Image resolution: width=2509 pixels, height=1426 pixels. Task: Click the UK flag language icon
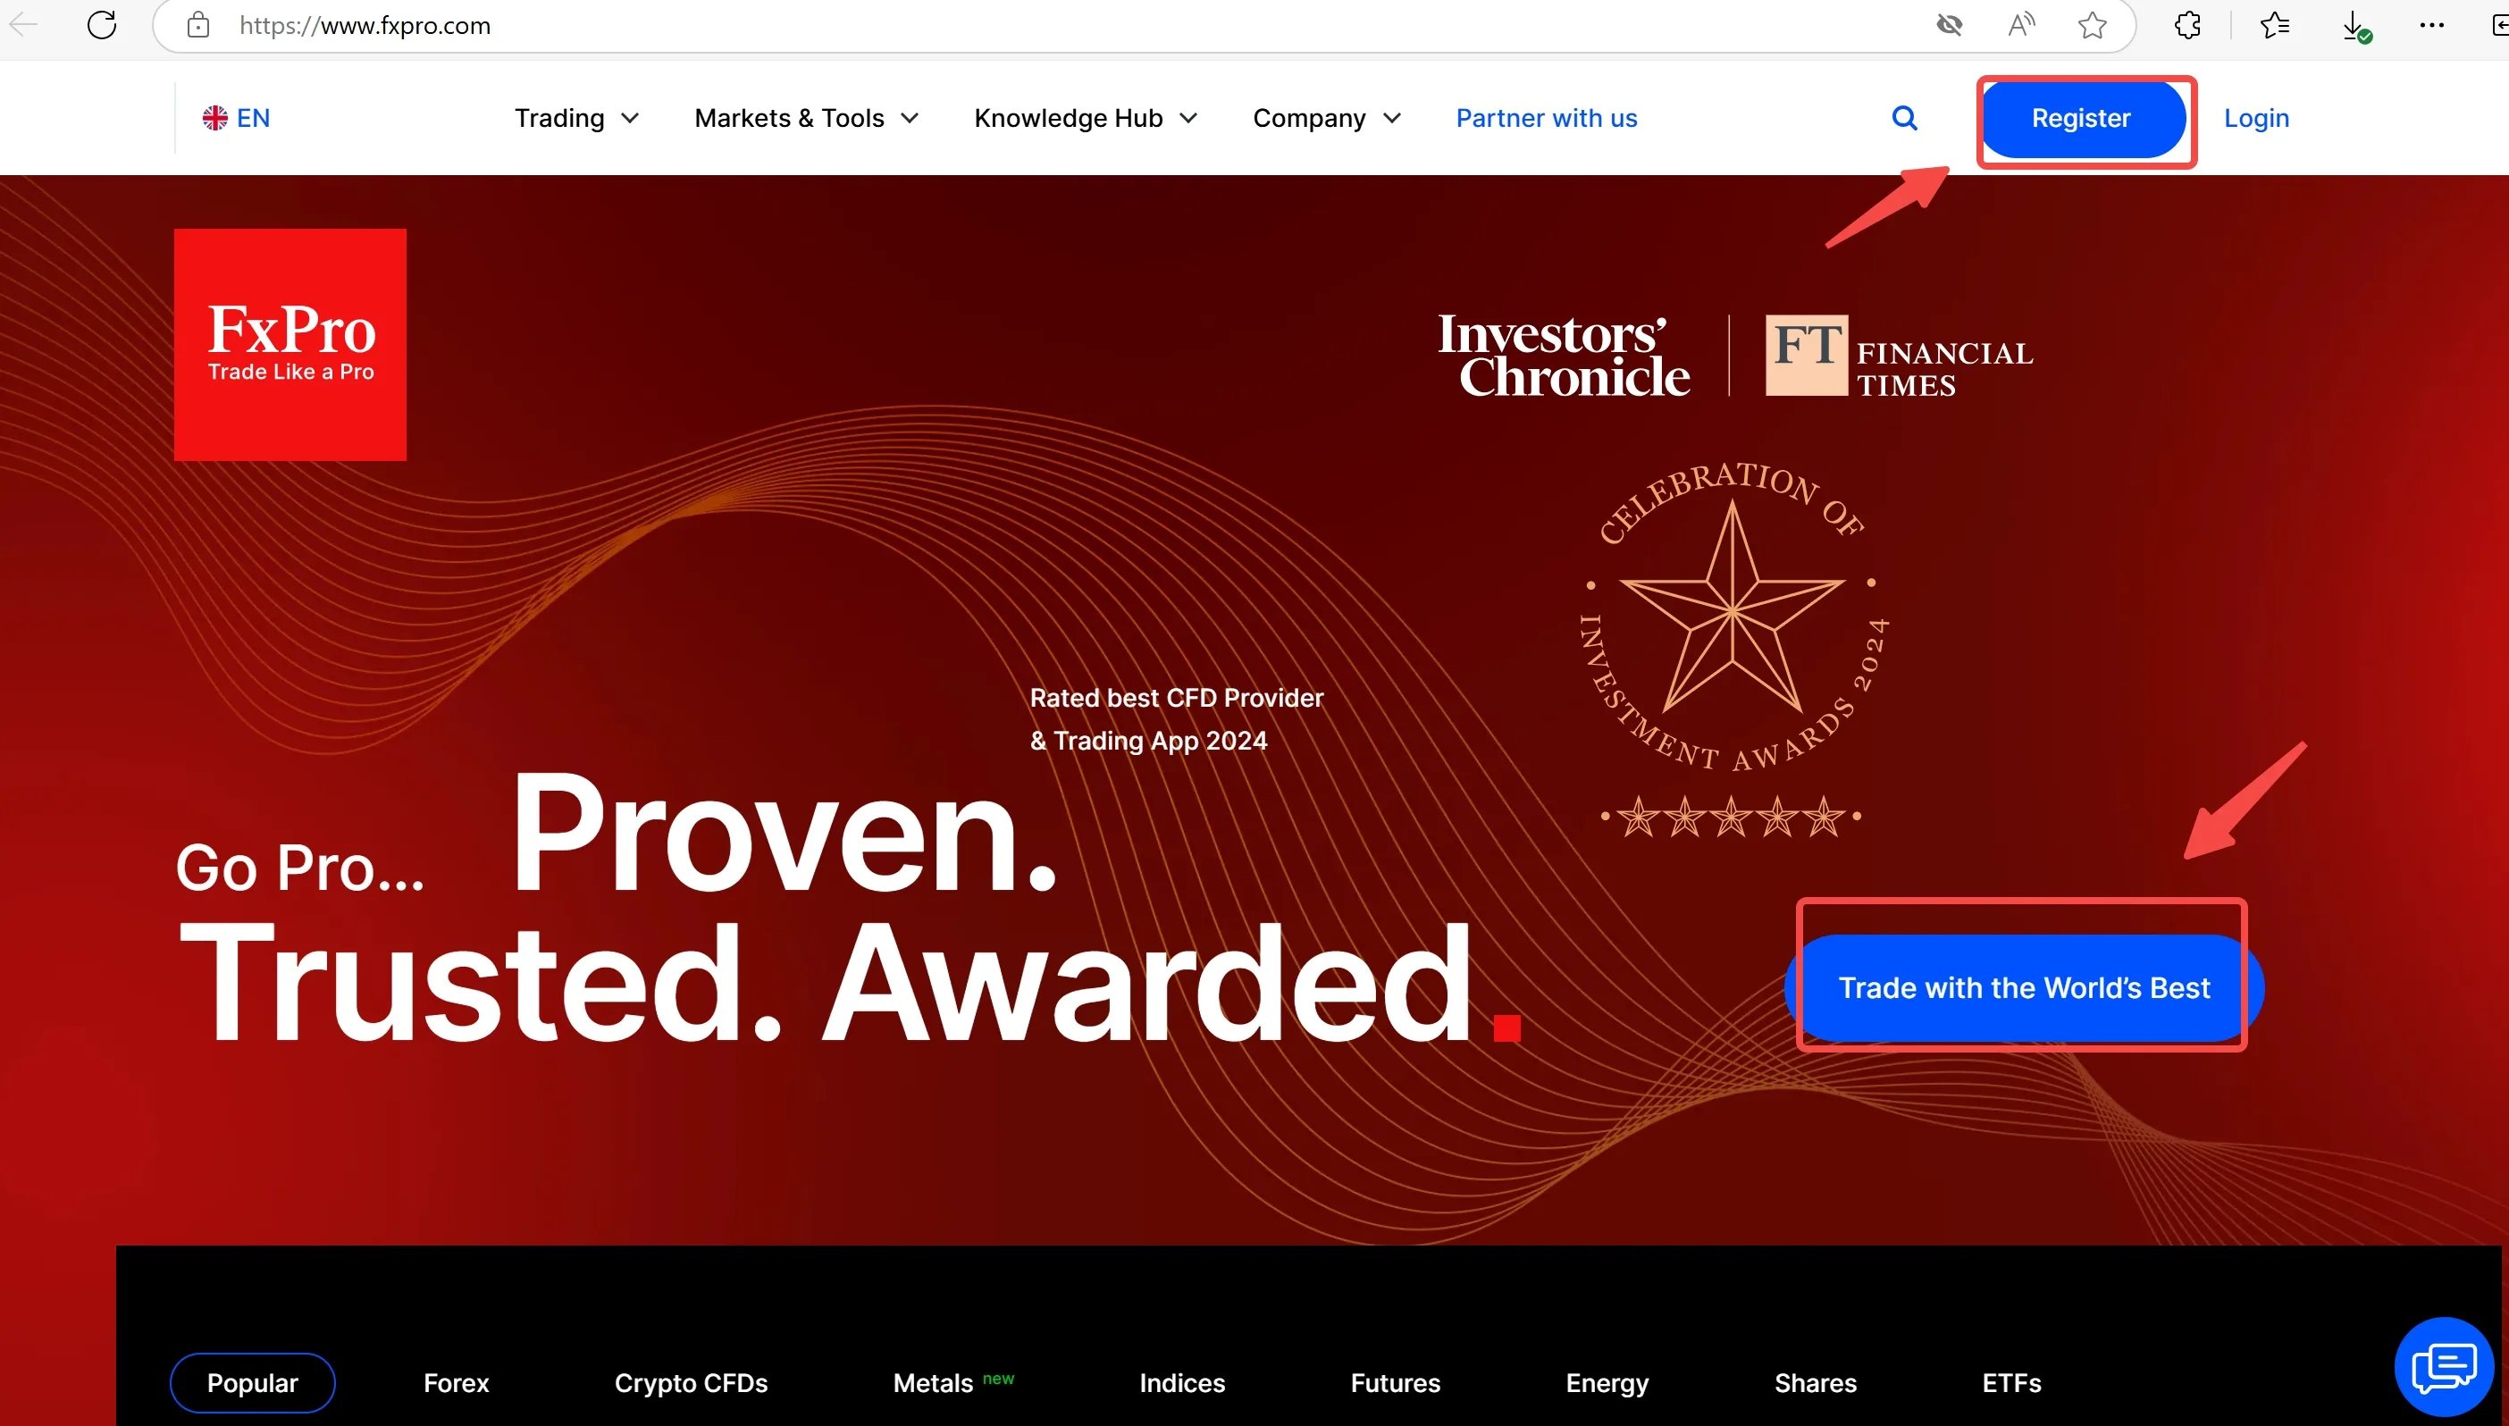tap(214, 119)
